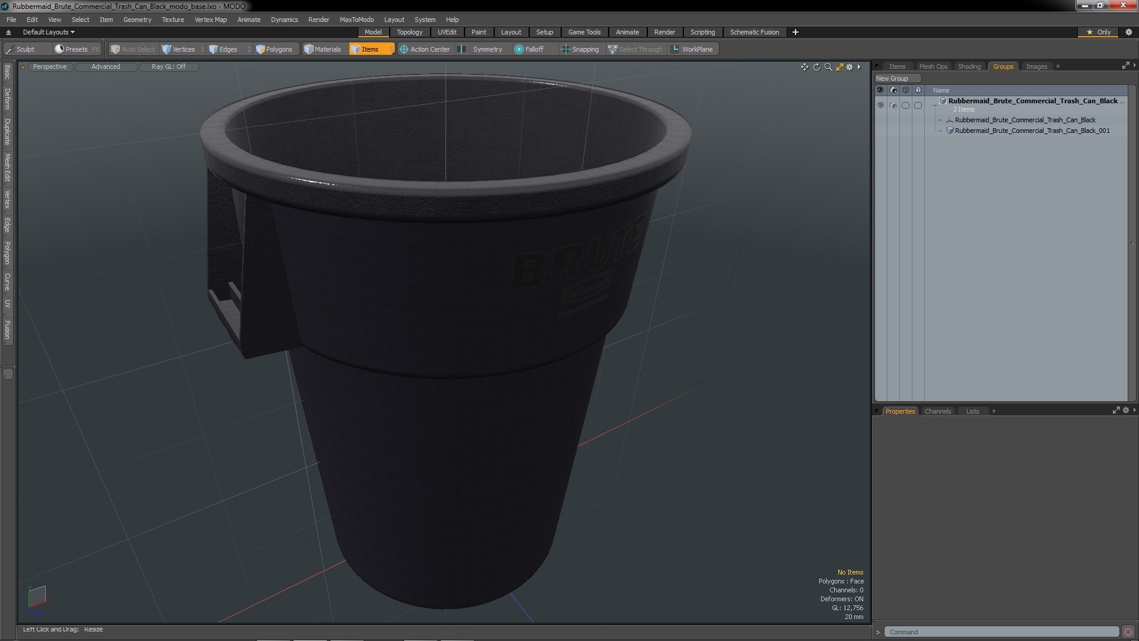The image size is (1139, 641).
Task: Select the Model layout tab
Action: pyautogui.click(x=373, y=32)
